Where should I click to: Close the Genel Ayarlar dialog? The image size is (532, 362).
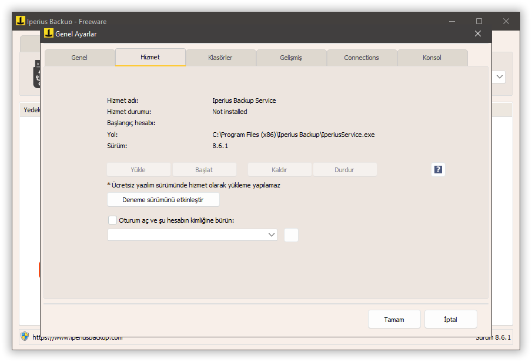[478, 33]
